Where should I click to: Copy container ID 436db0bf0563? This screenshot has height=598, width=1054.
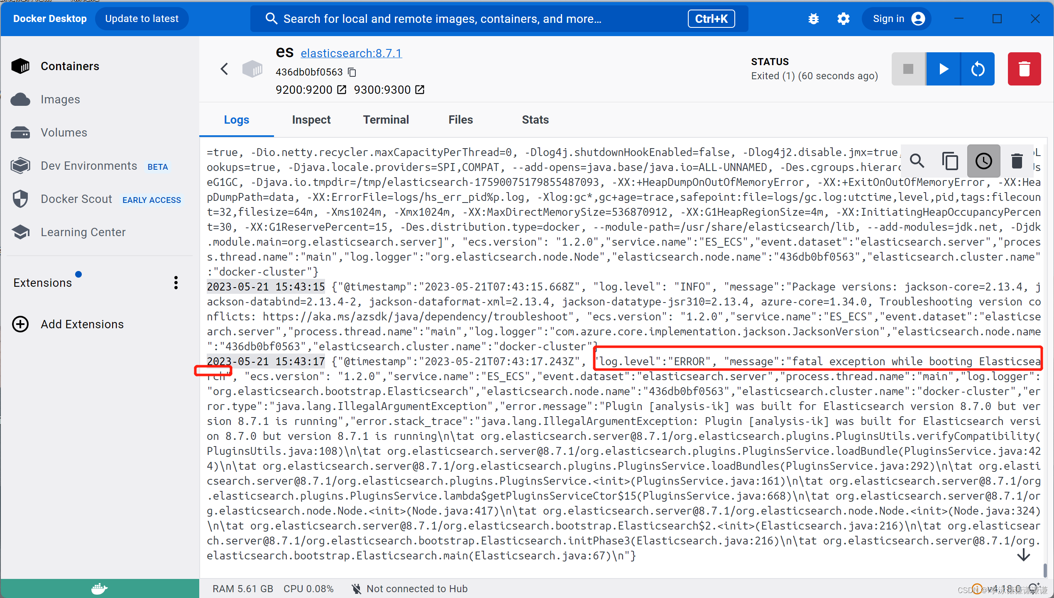coord(352,72)
